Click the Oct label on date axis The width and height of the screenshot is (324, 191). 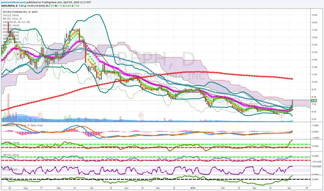92,188
